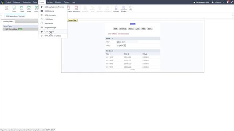
Task: Click the Save button in preview
Action: pos(150,29)
